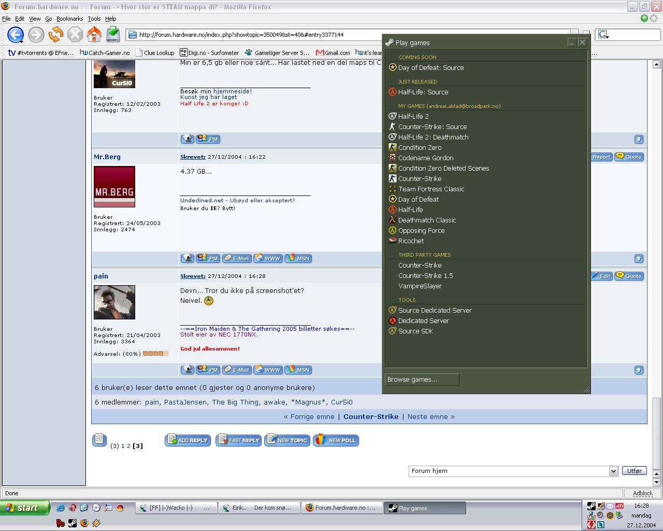Open Catch-Gamer.no bookmark

coord(105,52)
